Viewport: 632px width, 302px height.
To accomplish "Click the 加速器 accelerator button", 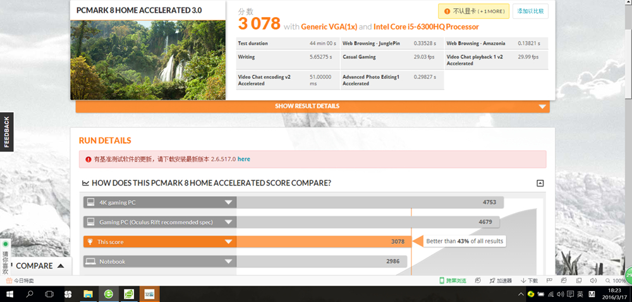I will pos(500,281).
